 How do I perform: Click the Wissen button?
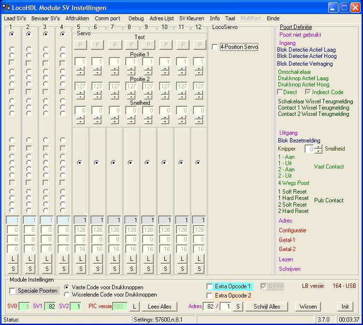(x=308, y=307)
